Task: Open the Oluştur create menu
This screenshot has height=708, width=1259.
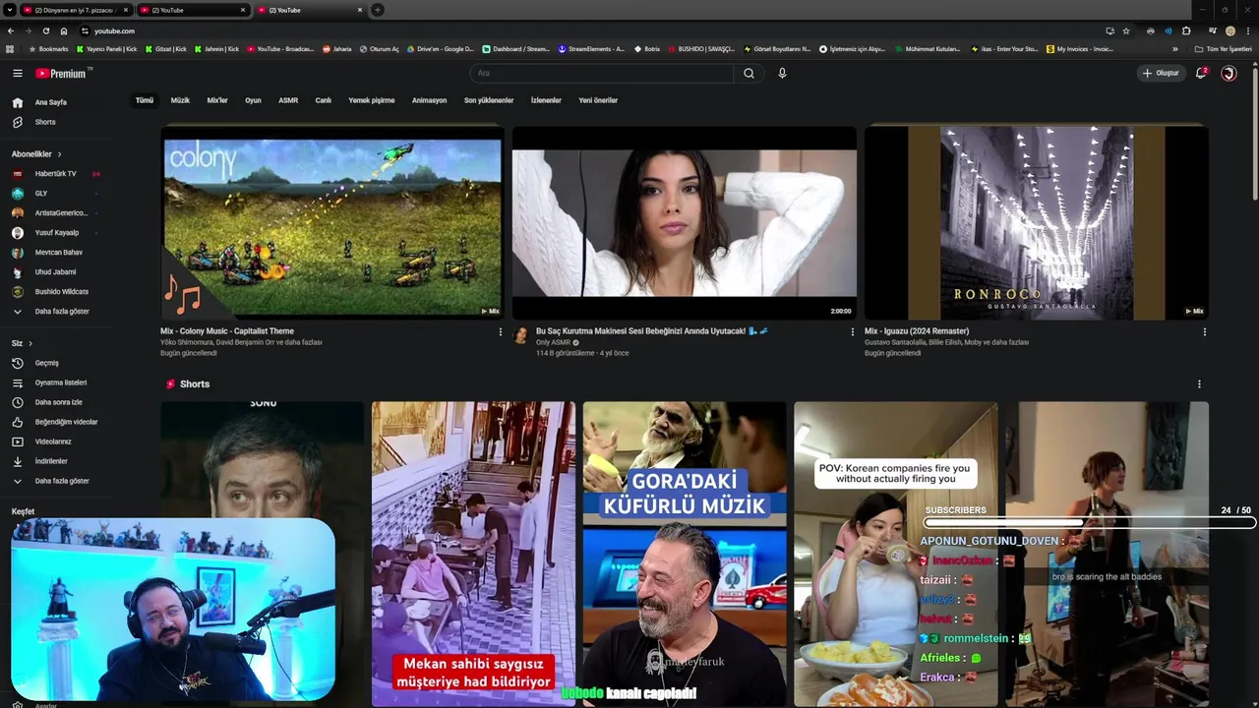Action: [x=1161, y=73]
